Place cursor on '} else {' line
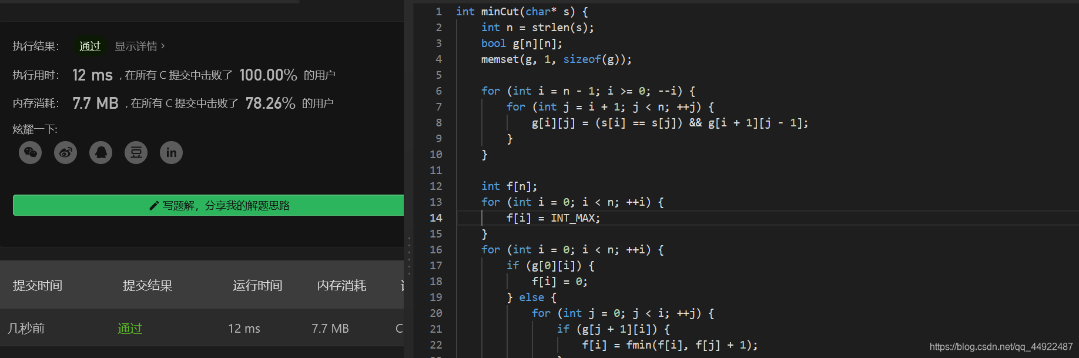Image resolution: width=1079 pixels, height=358 pixels. click(531, 297)
